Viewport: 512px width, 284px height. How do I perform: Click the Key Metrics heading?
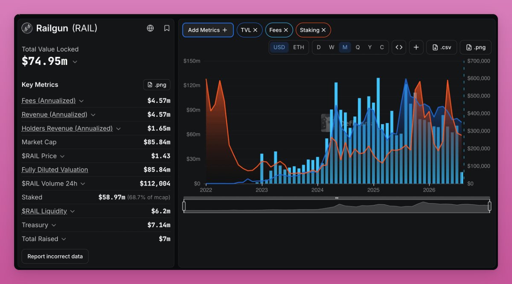point(40,85)
